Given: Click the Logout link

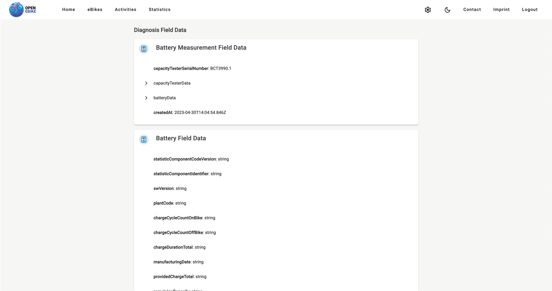Looking at the screenshot, I should click(530, 9).
